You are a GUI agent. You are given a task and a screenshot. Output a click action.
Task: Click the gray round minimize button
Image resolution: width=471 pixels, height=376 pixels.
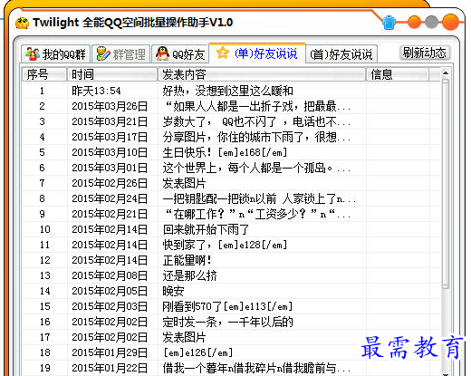tap(431, 22)
